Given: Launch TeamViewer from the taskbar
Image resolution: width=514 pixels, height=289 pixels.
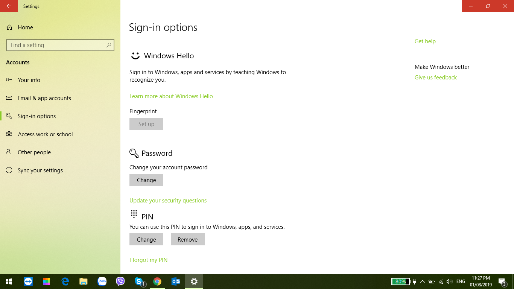Looking at the screenshot, I should (x=28, y=281).
